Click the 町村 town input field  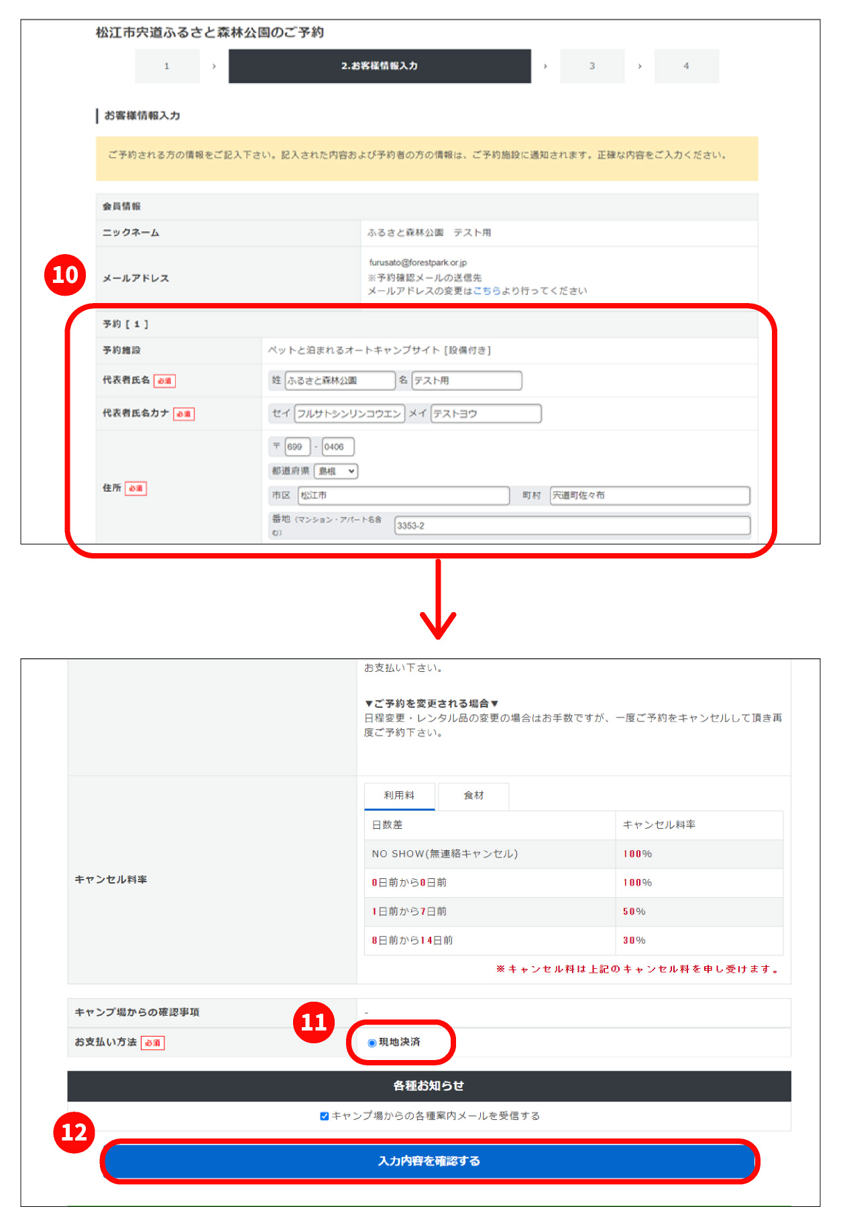(x=650, y=495)
